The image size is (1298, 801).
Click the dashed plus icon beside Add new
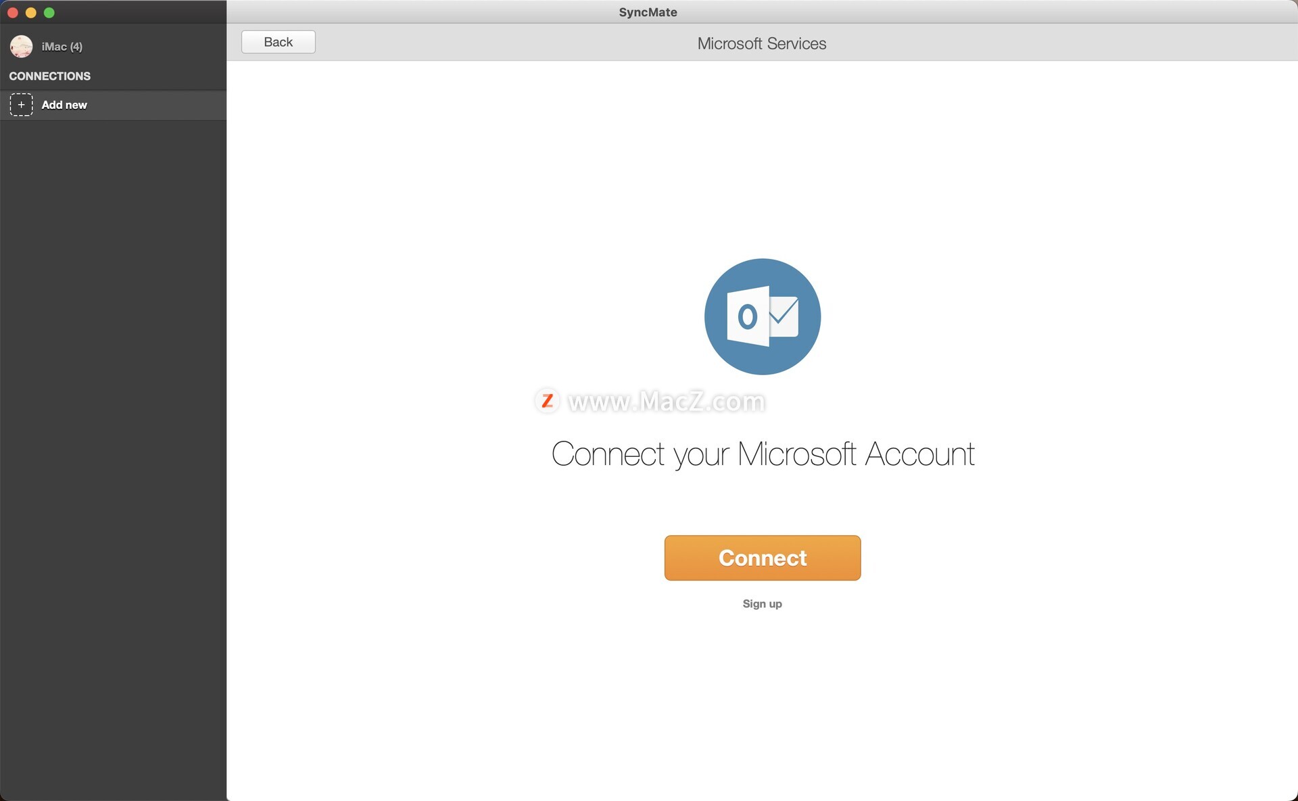pos(21,105)
